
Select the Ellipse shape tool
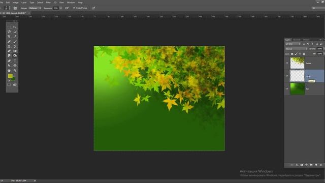point(15,66)
